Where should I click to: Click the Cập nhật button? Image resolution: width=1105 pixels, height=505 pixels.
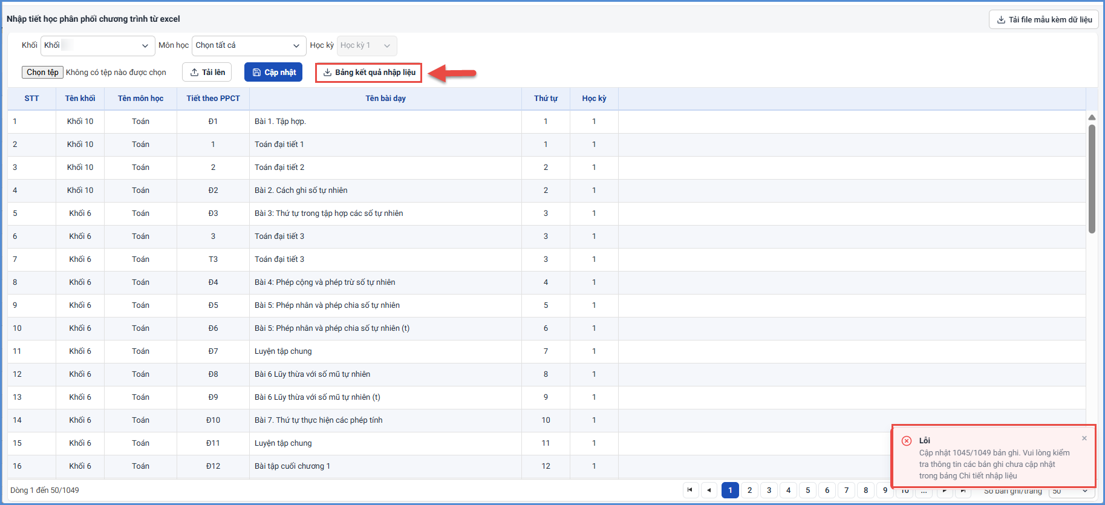(273, 72)
